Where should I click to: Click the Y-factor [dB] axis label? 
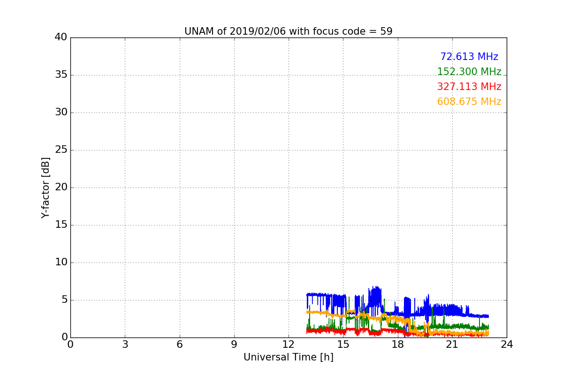click(46, 187)
